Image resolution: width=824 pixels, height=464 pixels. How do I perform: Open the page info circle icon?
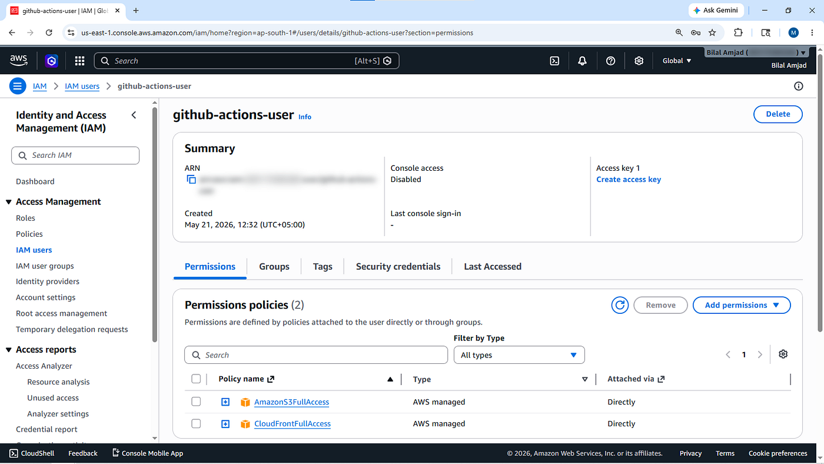point(799,86)
